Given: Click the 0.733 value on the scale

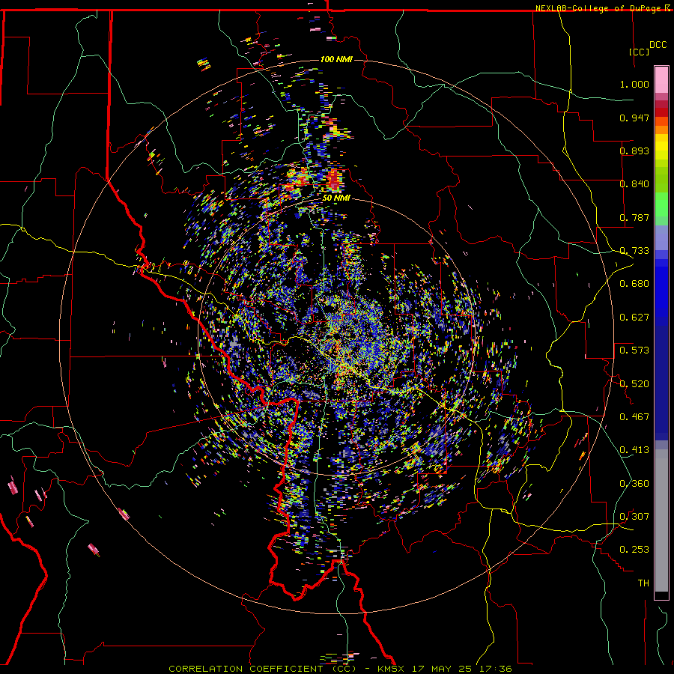Looking at the screenshot, I should 634,251.
